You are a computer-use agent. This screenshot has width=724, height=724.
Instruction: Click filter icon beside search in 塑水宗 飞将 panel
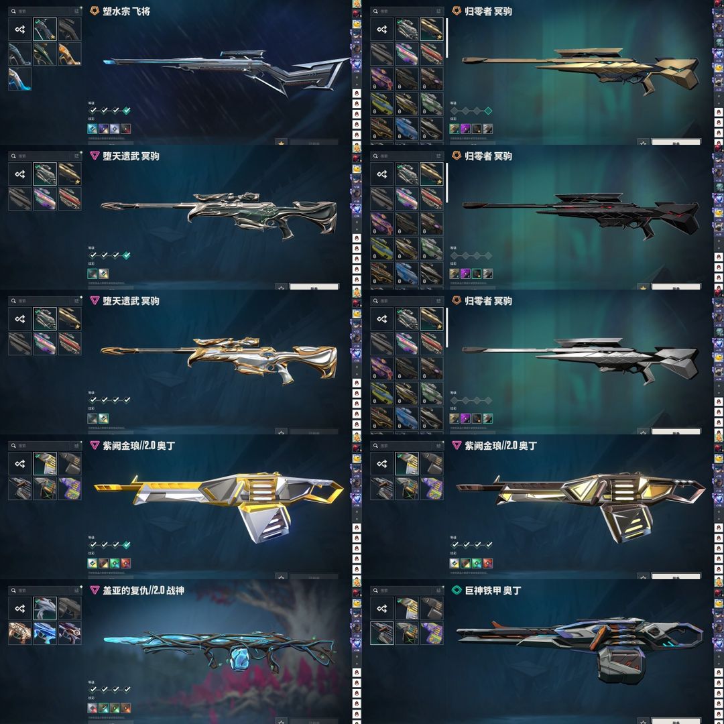click(x=76, y=11)
